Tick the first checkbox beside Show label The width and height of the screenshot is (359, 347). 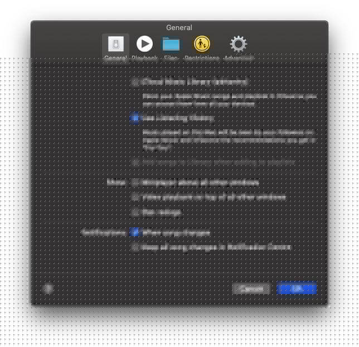pos(135,183)
